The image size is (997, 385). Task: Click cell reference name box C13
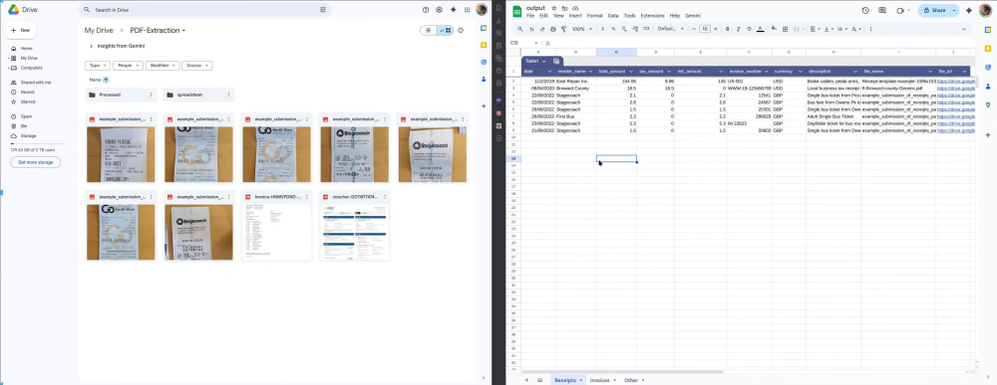click(524, 43)
